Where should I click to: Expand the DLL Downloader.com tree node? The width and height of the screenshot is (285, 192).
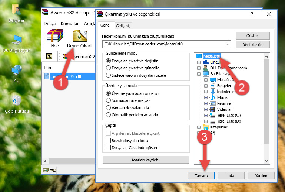click(199, 68)
